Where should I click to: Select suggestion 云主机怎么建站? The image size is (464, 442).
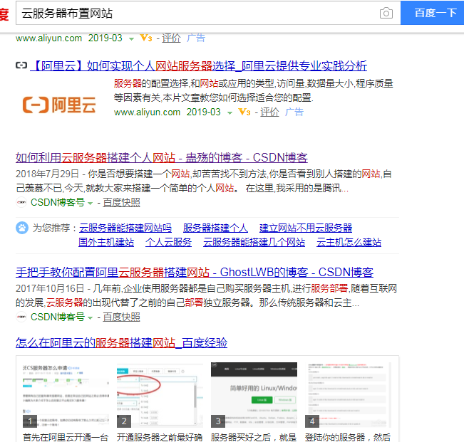click(x=349, y=242)
